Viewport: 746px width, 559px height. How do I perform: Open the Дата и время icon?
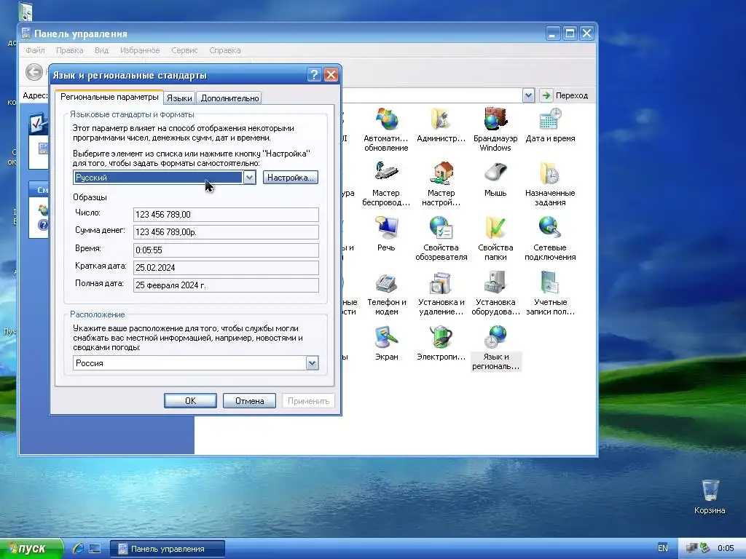tap(550, 124)
